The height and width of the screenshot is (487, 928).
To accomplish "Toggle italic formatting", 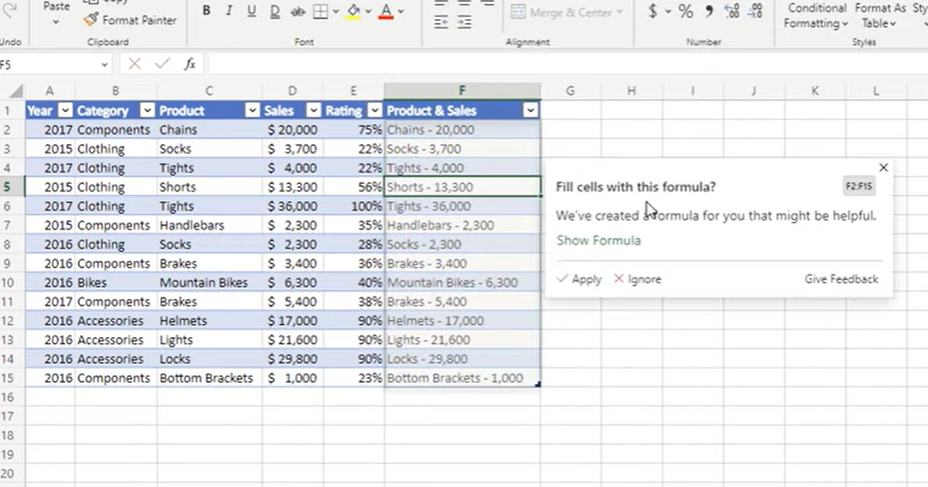I will pyautogui.click(x=229, y=10).
